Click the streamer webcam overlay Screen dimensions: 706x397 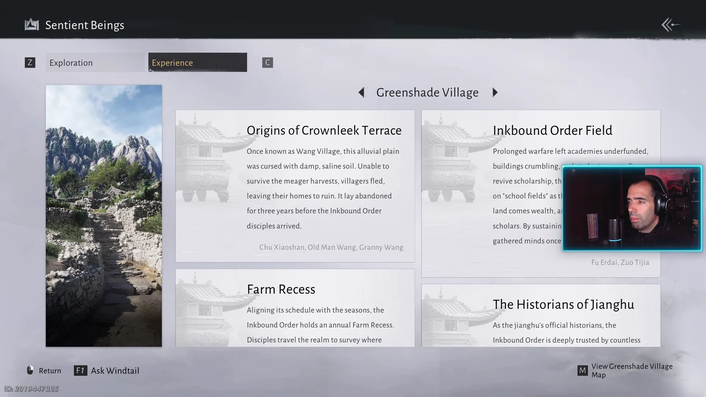(x=632, y=208)
